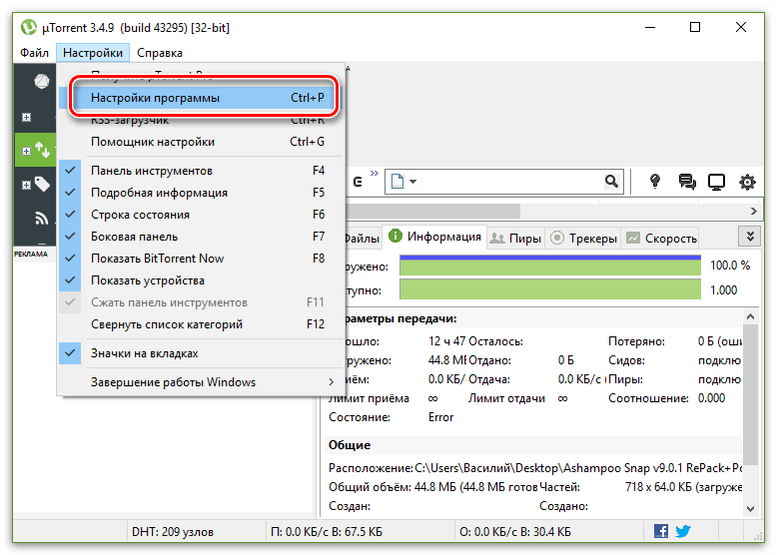
Task: Click the details pane scroll up arrow
Action: click(x=750, y=316)
